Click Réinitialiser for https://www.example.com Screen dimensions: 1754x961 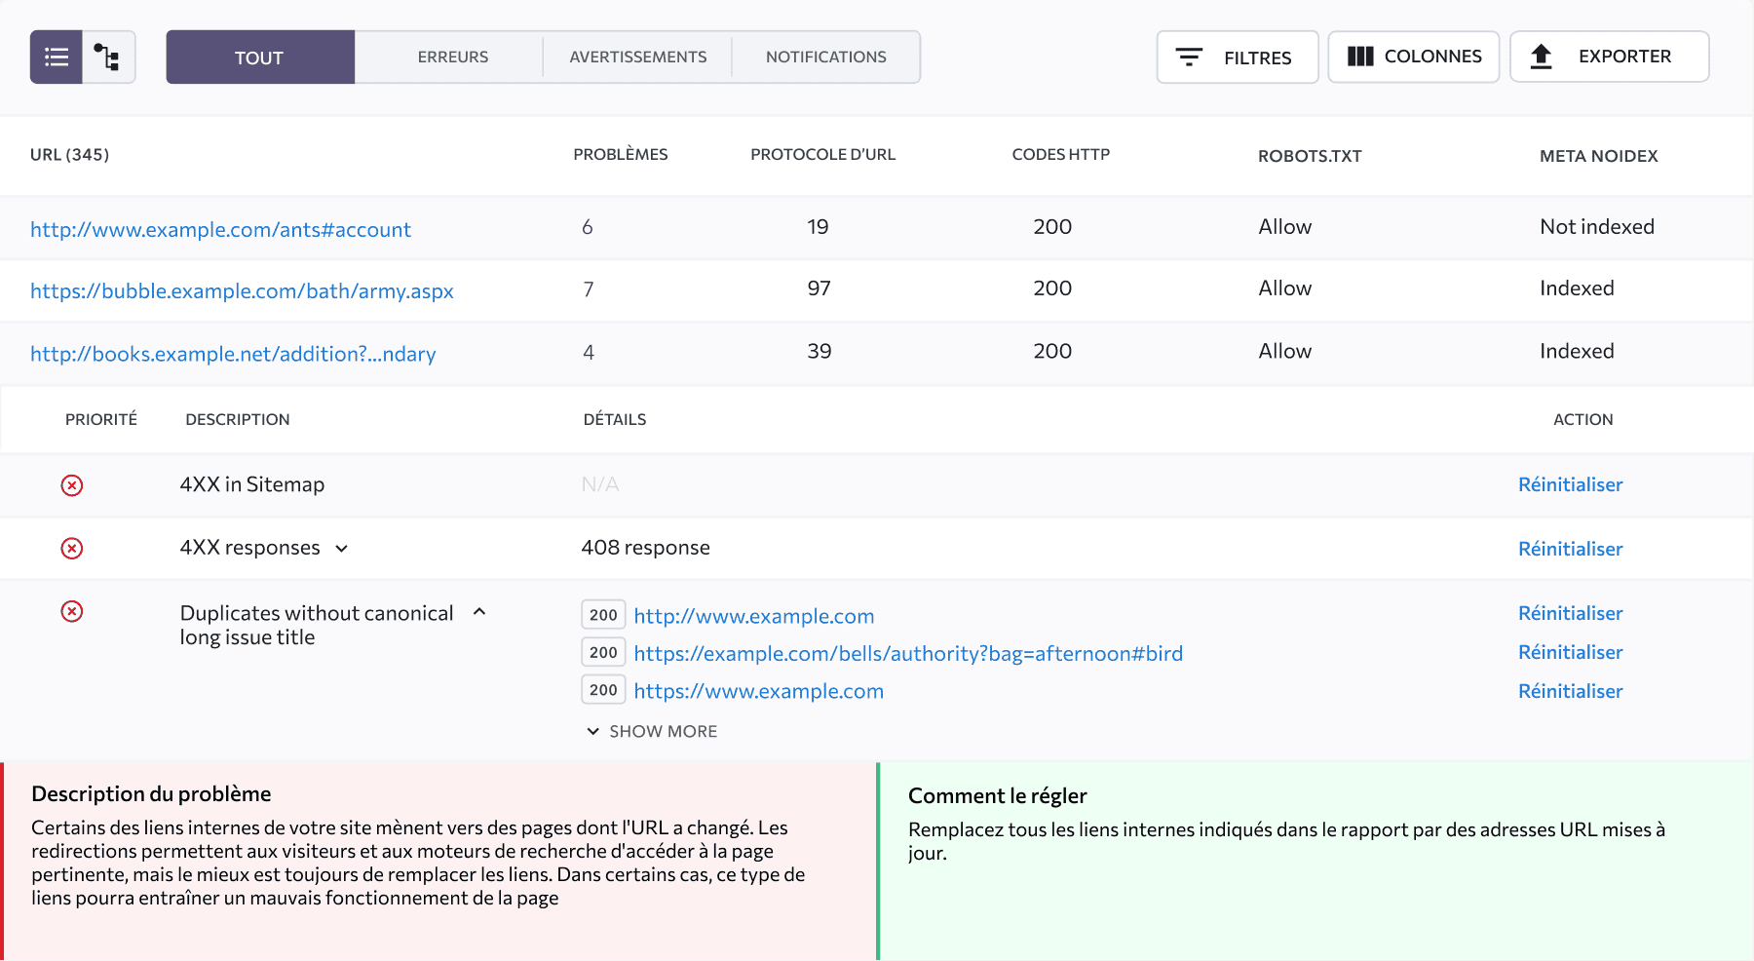[x=1571, y=691]
